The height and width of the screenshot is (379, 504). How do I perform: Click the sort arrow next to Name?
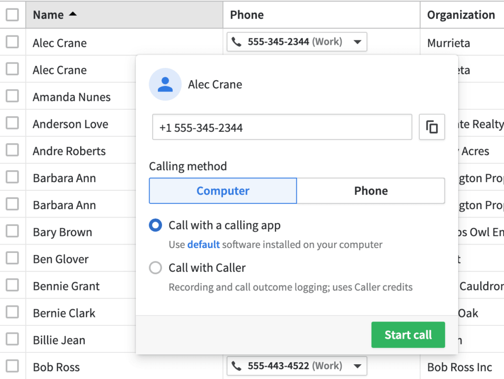(x=73, y=14)
